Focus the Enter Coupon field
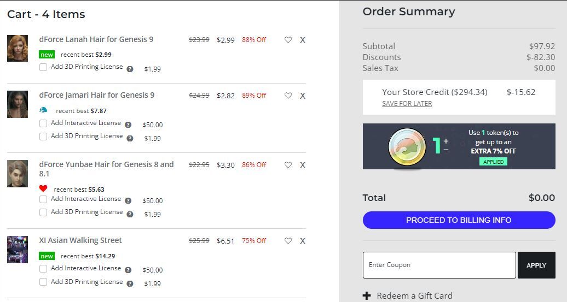Image resolution: width=567 pixels, height=302 pixels. click(x=439, y=265)
